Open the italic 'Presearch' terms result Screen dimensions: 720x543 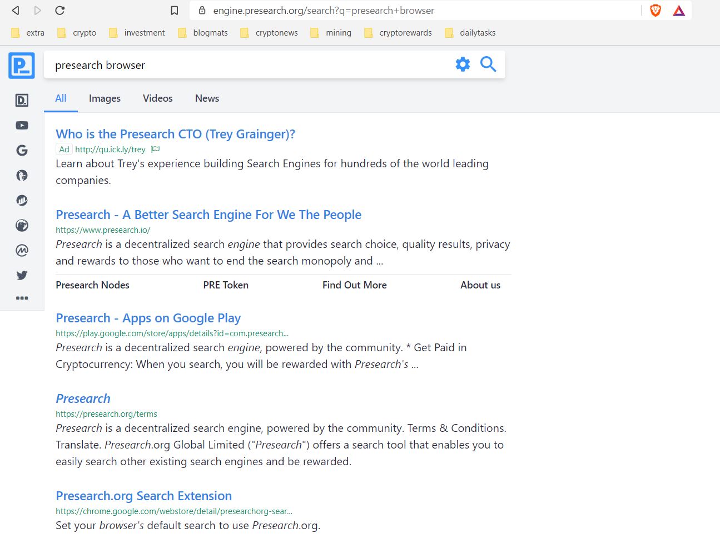(x=83, y=398)
